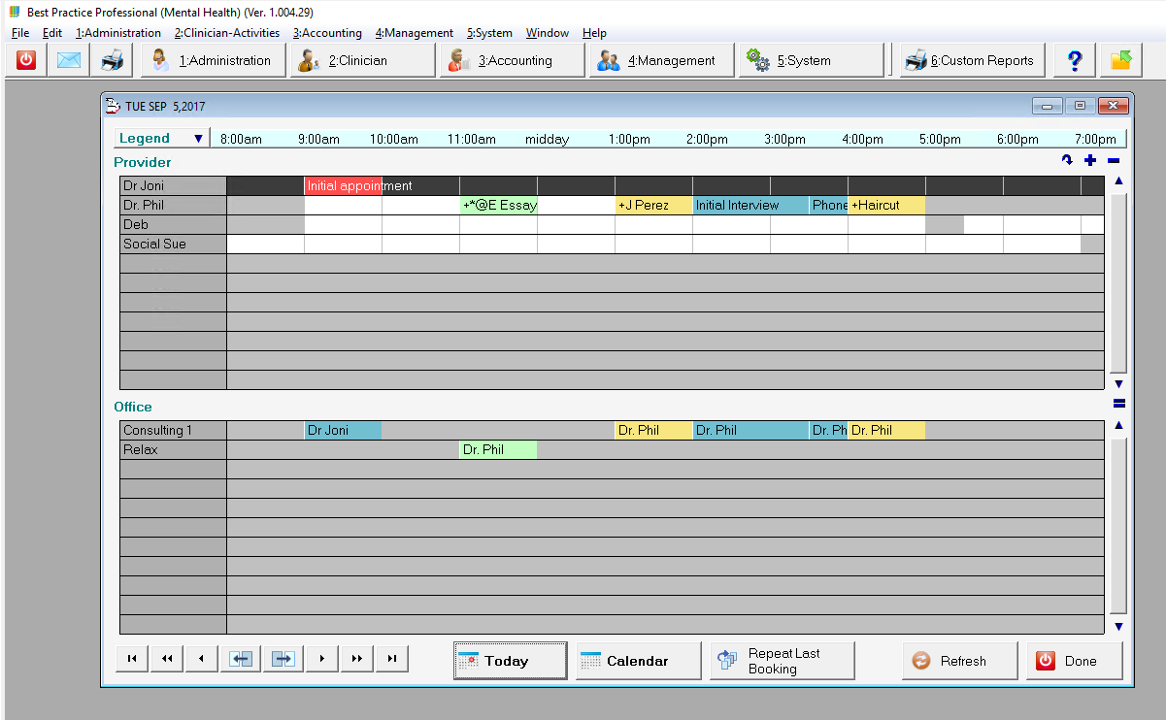Jump to first record navigation button
The image size is (1166, 720).
click(131, 659)
